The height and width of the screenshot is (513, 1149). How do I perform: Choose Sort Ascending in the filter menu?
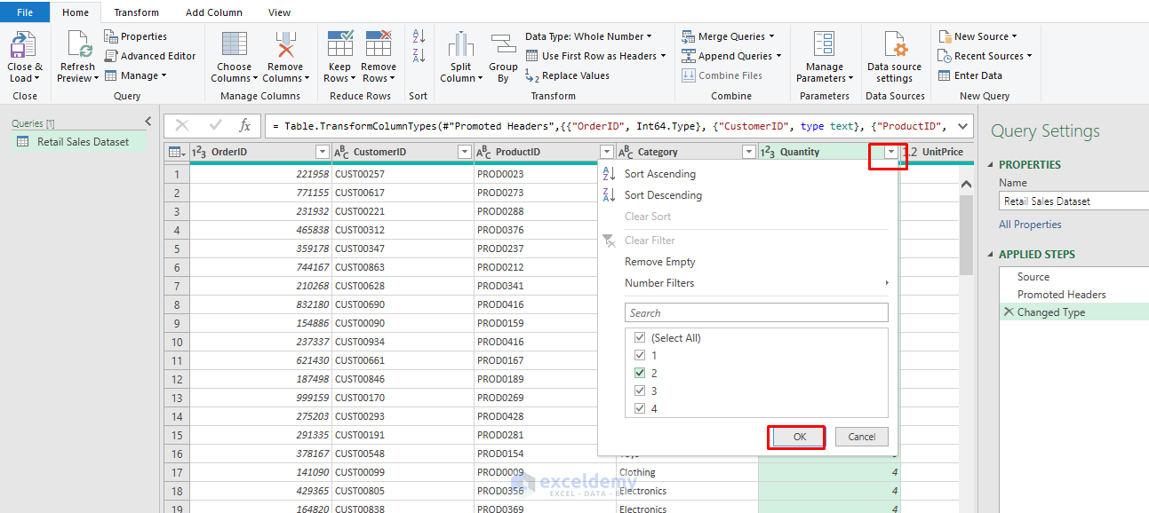(x=659, y=174)
